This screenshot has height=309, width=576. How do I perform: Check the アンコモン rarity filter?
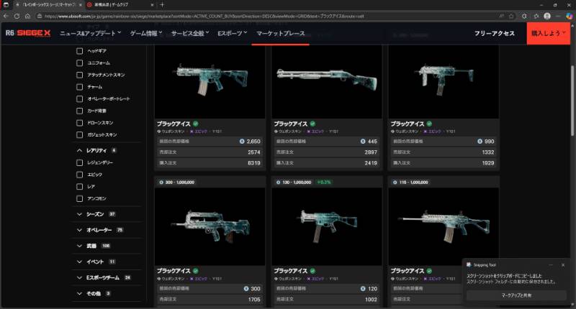tap(79, 198)
